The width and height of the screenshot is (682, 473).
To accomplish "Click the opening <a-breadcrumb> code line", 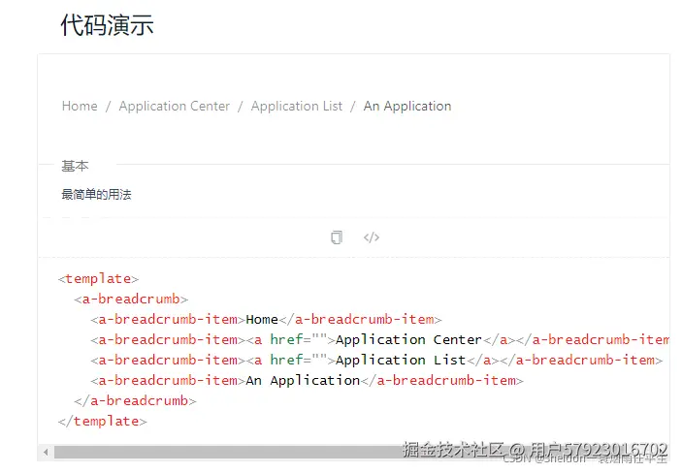I will pos(131,300).
